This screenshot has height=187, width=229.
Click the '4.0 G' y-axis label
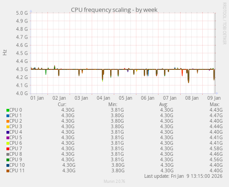coord(22,93)
